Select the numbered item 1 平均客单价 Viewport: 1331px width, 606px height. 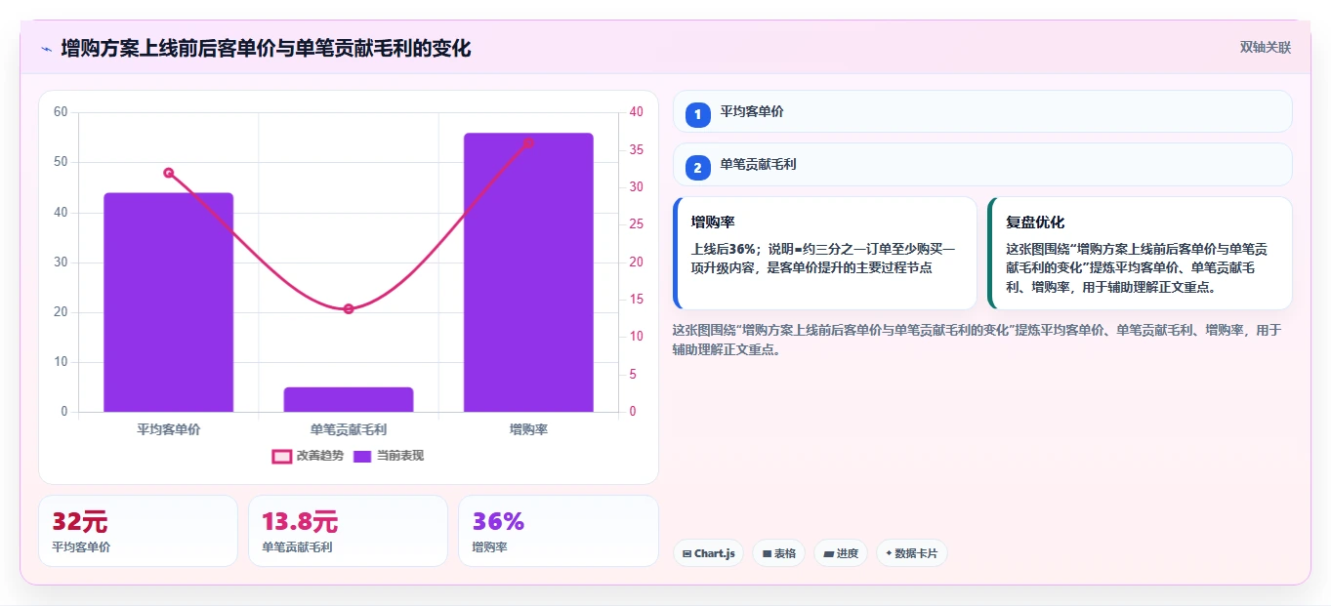982,112
